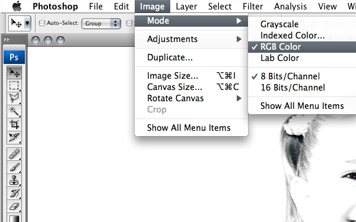Open the Analysis menu
This screenshot has height=222, width=356.
pos(290,7)
